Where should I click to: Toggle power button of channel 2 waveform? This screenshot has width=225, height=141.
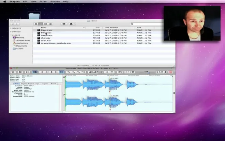click(x=64, y=94)
